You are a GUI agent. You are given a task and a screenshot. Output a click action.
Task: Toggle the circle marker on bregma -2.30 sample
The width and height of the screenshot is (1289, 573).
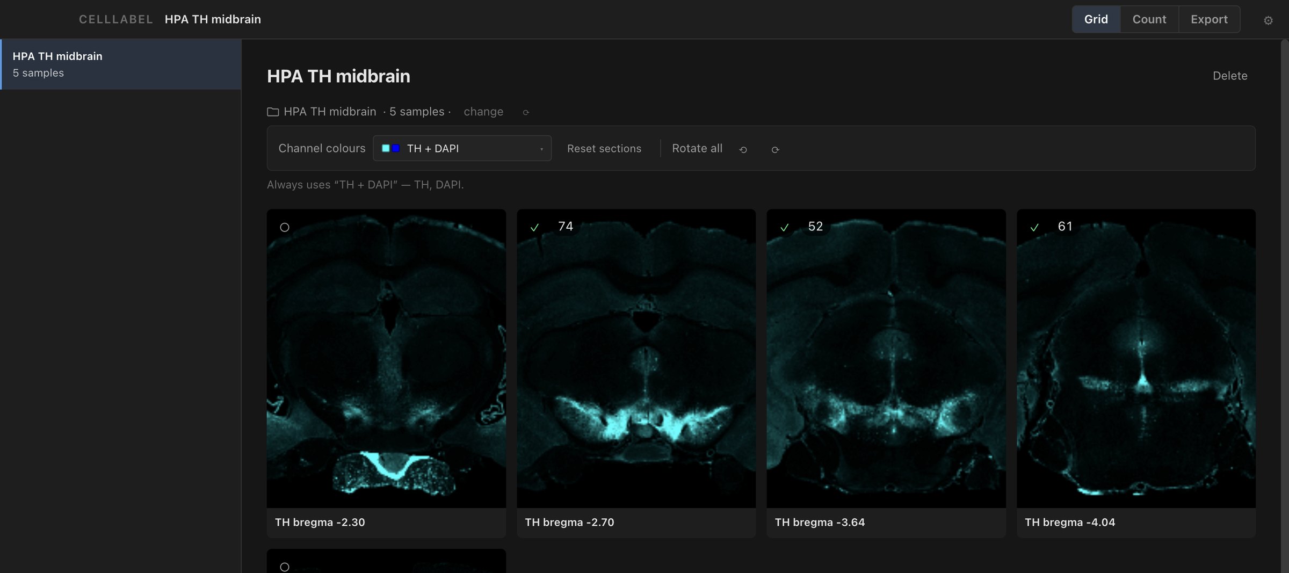(x=285, y=227)
